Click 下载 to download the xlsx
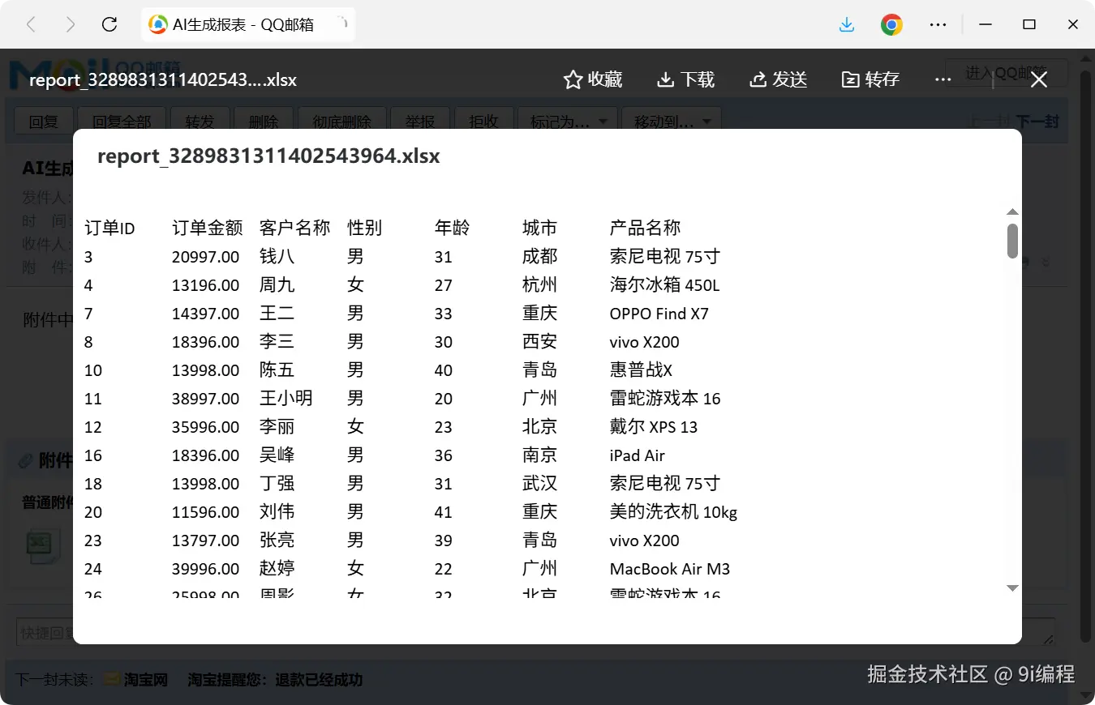Screen dimensions: 1095x705 [x=685, y=79]
